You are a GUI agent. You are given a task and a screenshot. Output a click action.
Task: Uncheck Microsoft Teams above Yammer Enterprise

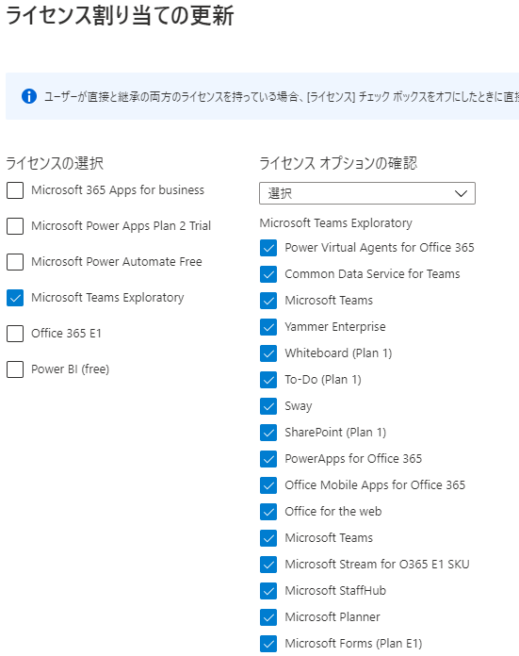click(x=268, y=301)
